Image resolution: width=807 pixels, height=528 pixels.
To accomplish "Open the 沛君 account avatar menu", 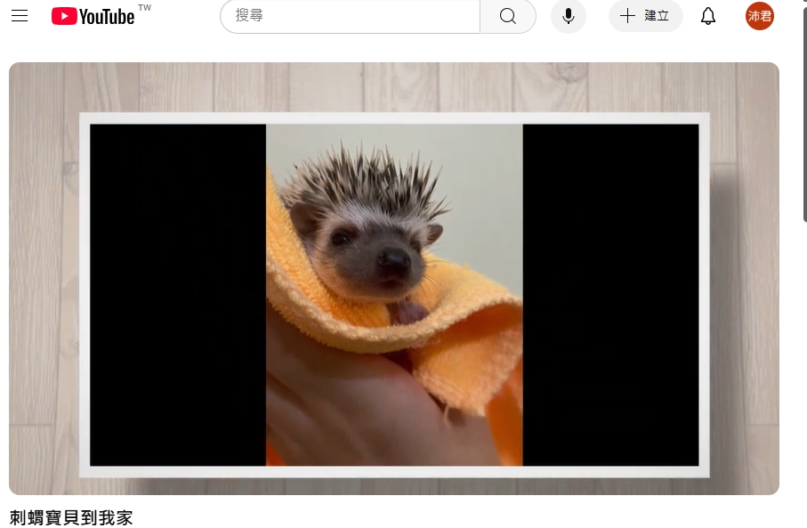I will (x=760, y=16).
